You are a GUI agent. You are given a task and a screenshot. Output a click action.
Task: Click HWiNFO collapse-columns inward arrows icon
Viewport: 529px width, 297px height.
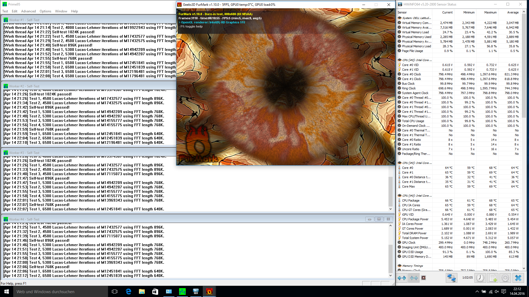pyautogui.click(x=414, y=278)
